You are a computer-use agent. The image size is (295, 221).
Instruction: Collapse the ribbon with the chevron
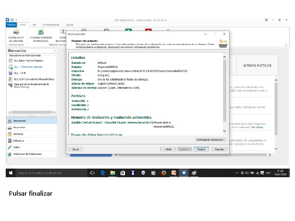click(x=286, y=45)
